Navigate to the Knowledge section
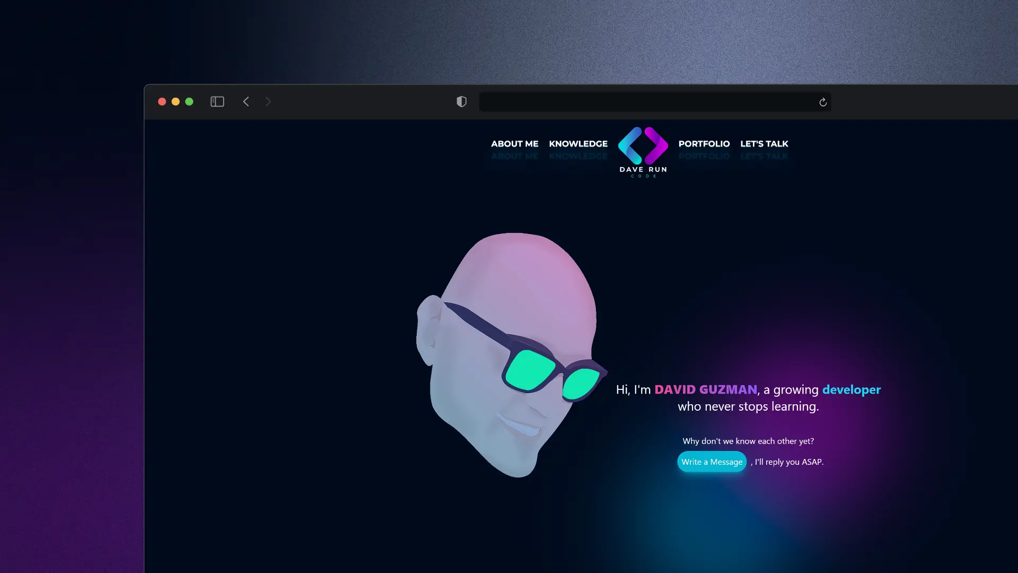 tap(578, 144)
